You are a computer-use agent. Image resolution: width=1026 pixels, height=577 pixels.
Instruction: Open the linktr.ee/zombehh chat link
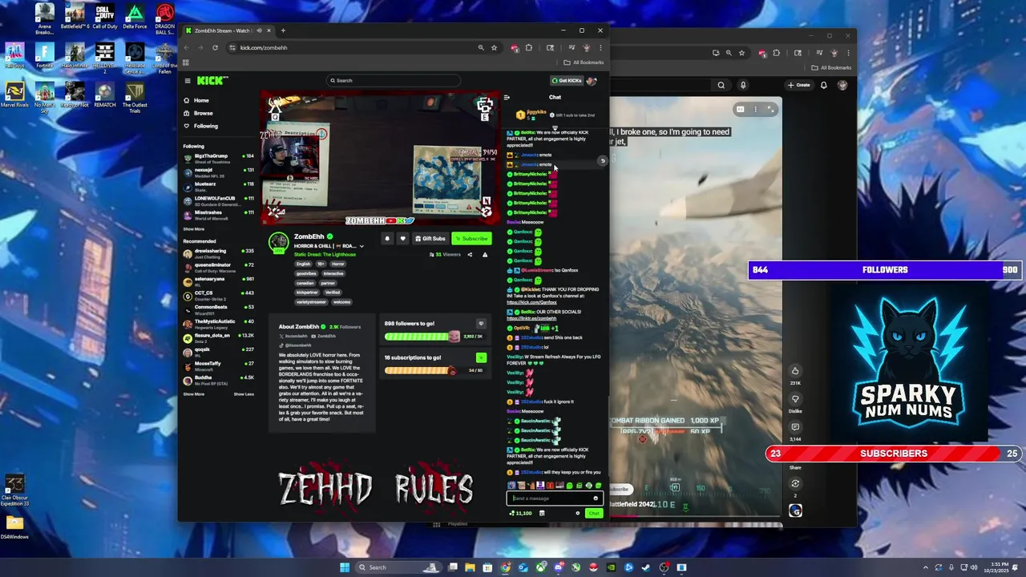point(531,318)
